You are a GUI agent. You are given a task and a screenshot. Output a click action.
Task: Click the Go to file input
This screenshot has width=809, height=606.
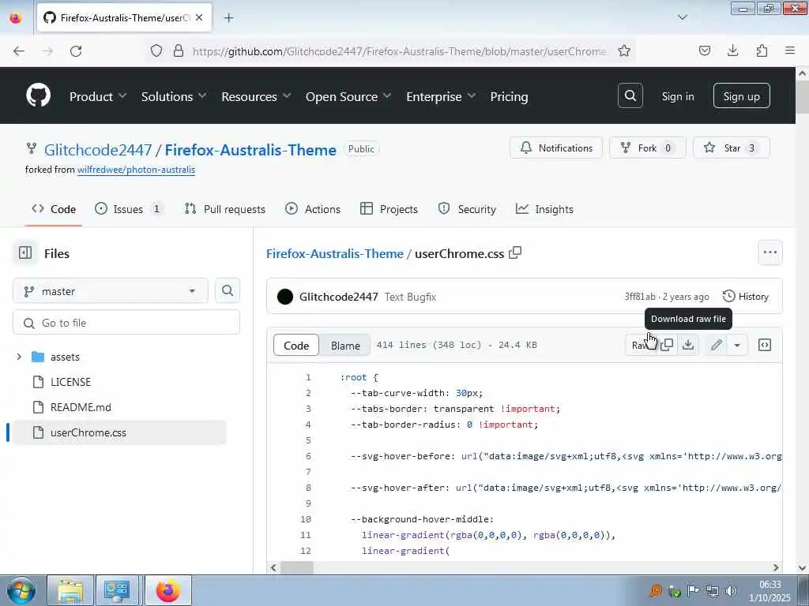(126, 323)
